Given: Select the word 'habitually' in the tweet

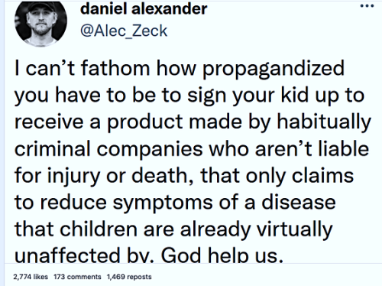Looking at the screenshot, I should (324, 122).
